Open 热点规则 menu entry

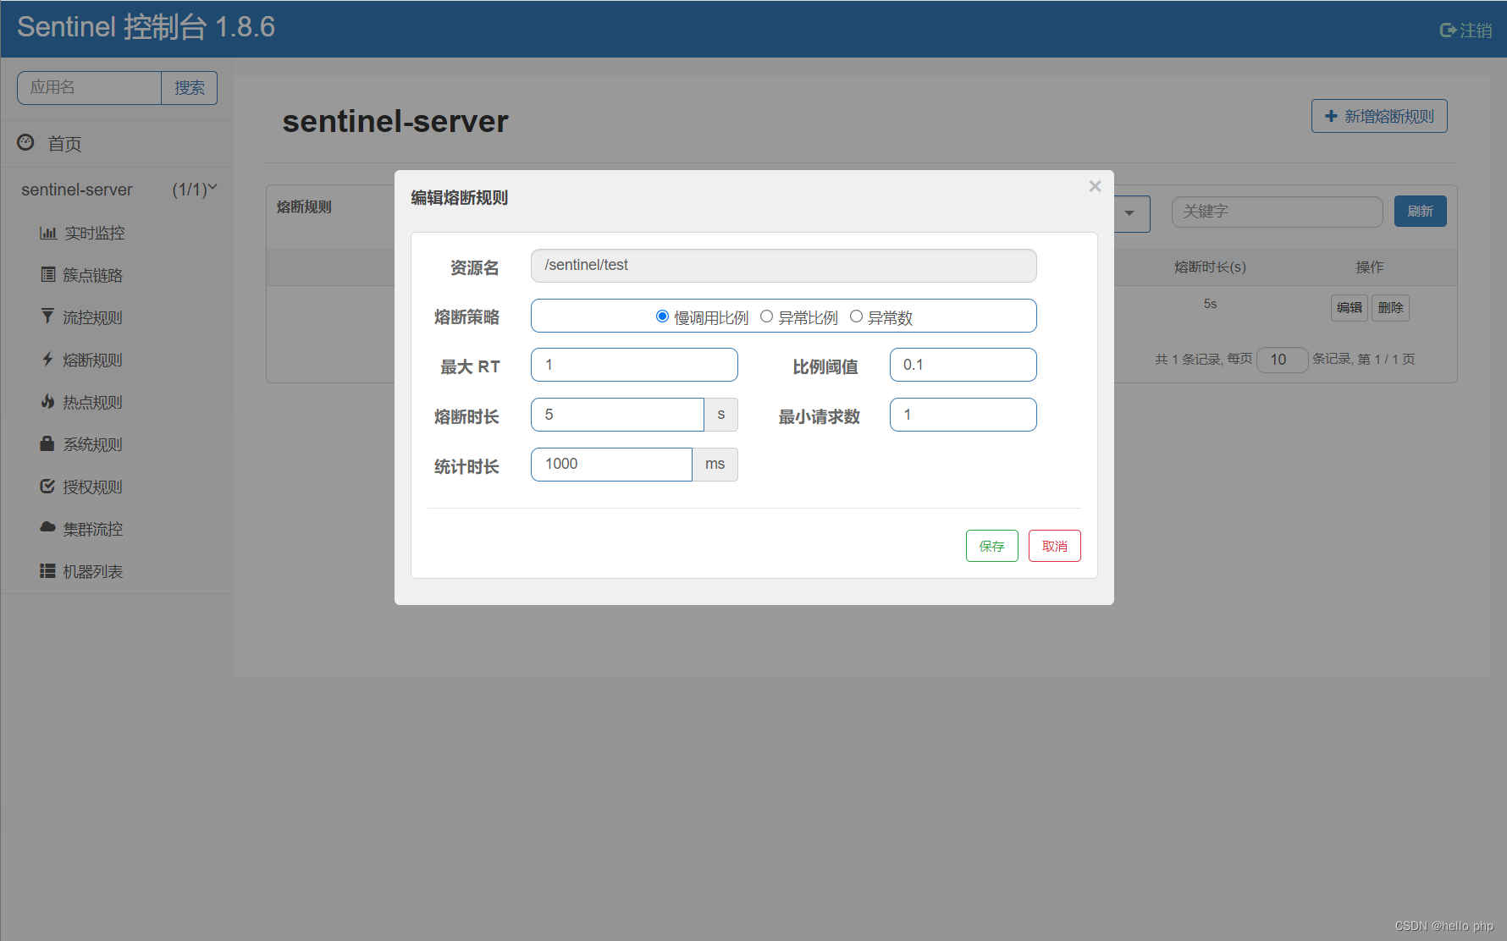click(x=93, y=402)
